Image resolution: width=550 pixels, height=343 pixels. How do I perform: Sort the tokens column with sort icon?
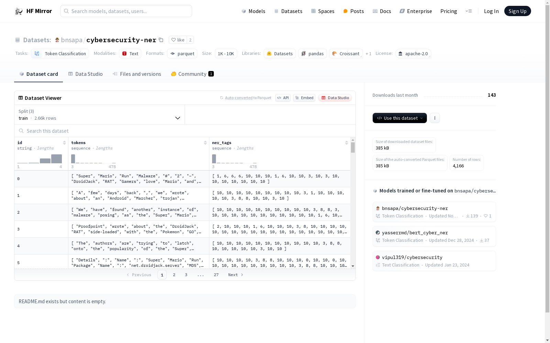coord(205,143)
